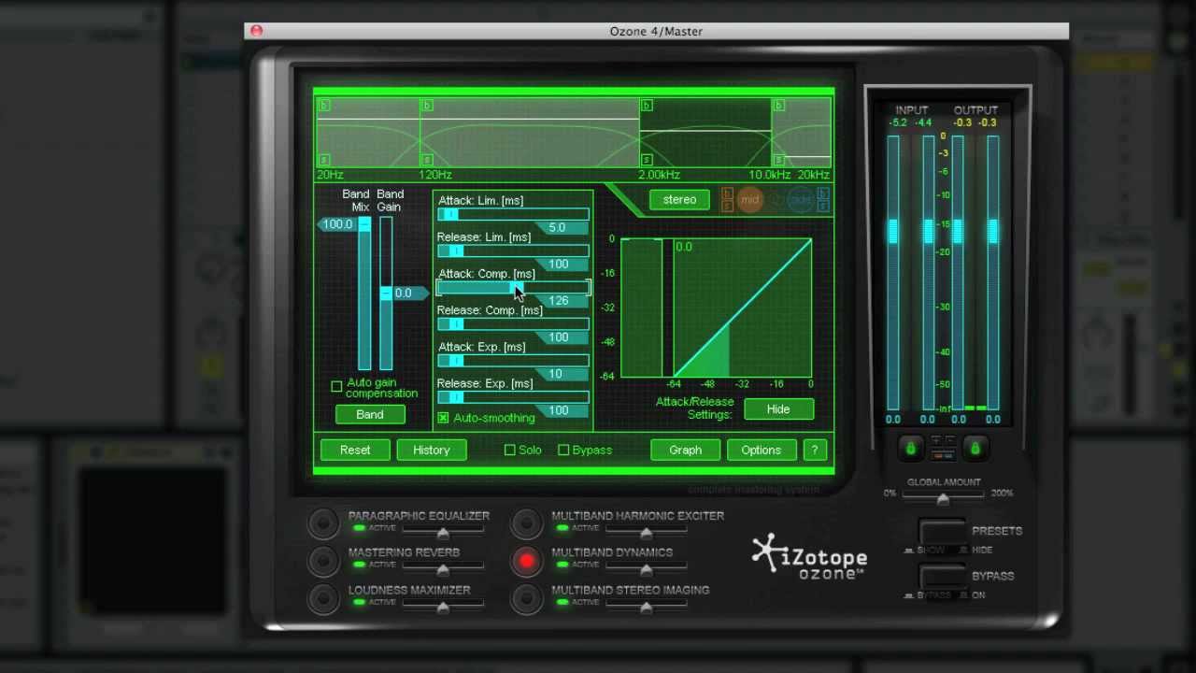Uncheck the Auto-smoothing checkbox
This screenshot has width=1196, height=673.
(443, 418)
